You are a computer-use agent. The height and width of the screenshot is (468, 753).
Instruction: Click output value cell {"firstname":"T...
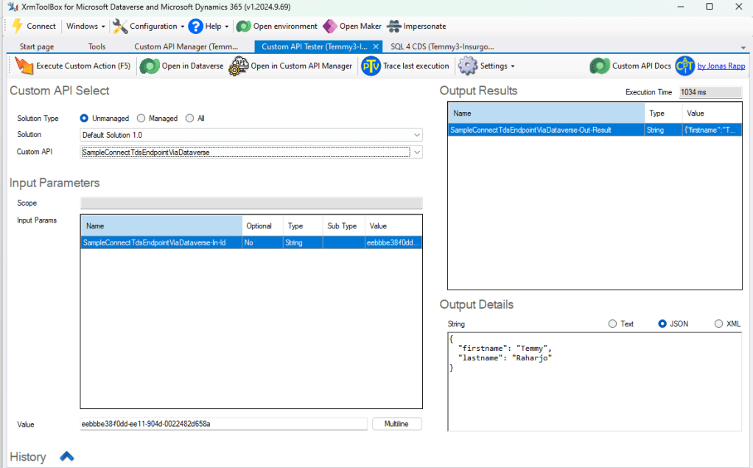(712, 130)
